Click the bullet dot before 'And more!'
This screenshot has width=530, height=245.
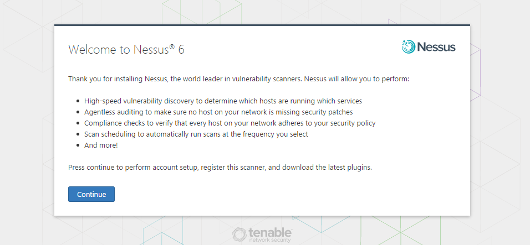tap(78, 145)
